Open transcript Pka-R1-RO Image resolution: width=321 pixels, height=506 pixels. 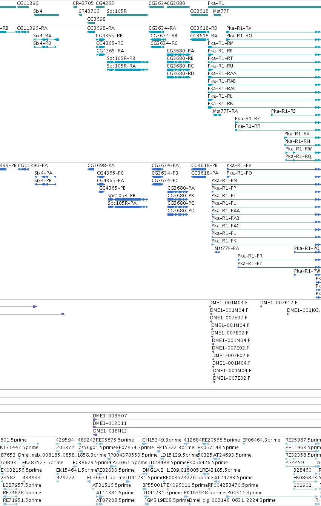(239, 36)
